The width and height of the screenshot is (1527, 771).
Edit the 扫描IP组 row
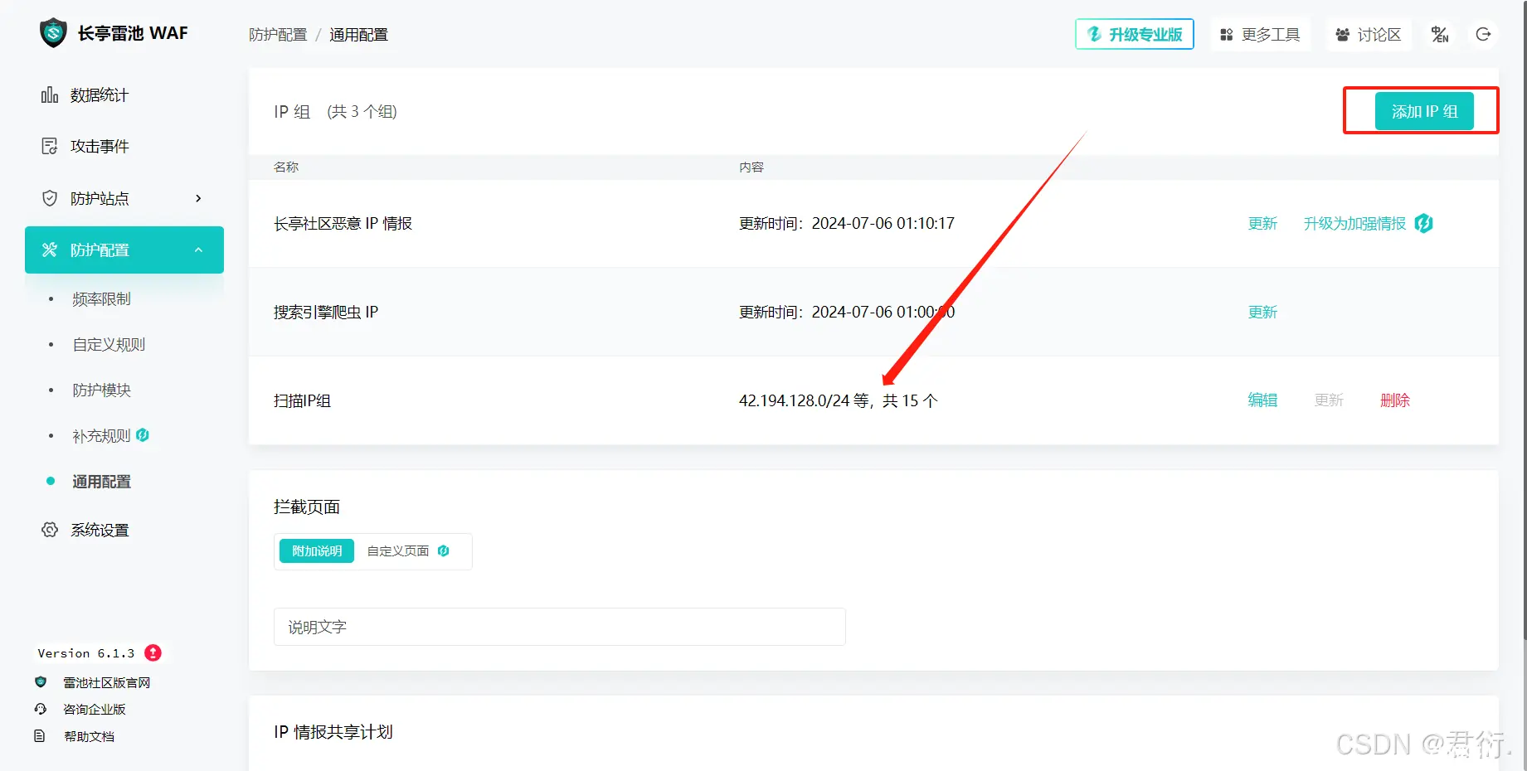pos(1262,400)
